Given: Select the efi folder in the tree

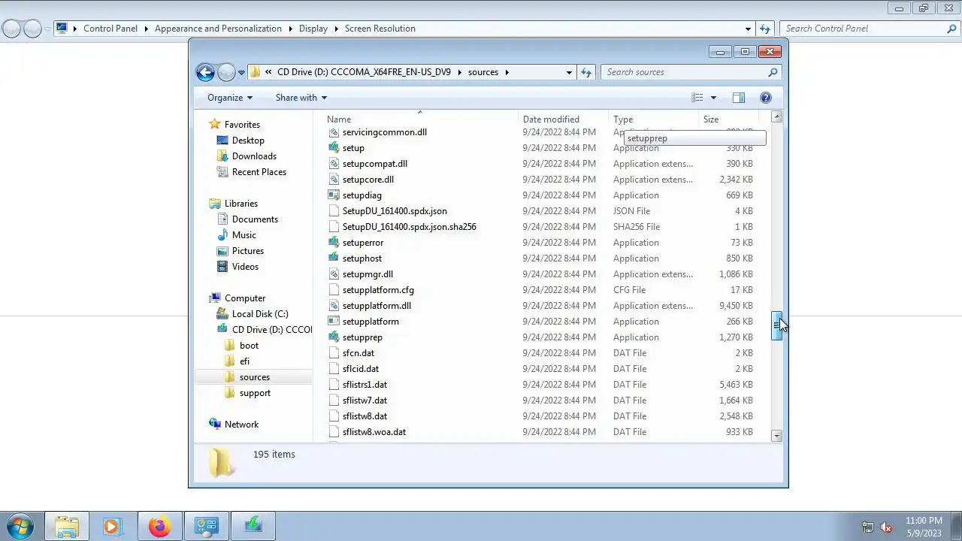Looking at the screenshot, I should point(244,361).
